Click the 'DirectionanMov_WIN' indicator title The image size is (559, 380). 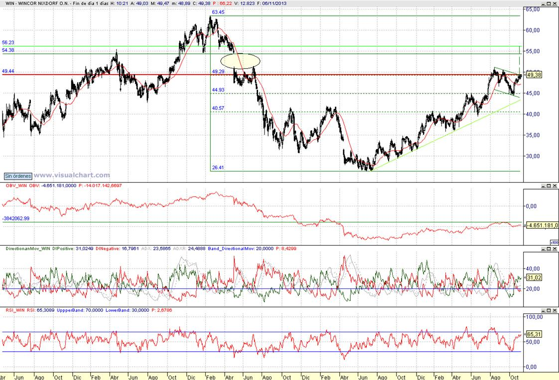(28, 249)
